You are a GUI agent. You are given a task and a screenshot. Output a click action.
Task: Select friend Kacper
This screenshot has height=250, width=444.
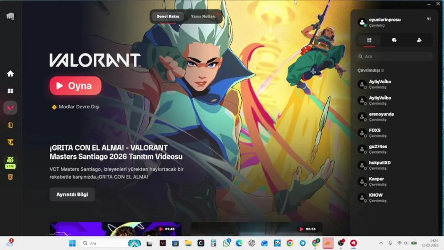pos(395,182)
